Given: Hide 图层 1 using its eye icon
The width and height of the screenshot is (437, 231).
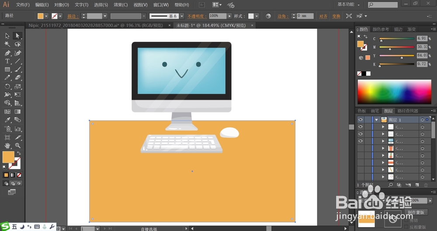Looking at the screenshot, I should (x=361, y=119).
